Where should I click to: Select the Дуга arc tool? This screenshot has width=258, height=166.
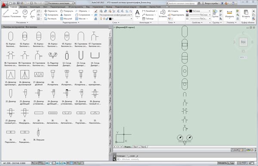tap(32, 13)
